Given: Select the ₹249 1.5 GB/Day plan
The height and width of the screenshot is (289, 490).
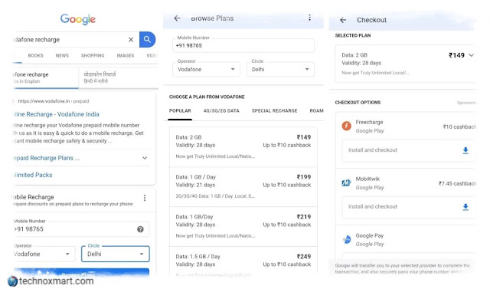Looking at the screenshot, I should click(x=243, y=261).
